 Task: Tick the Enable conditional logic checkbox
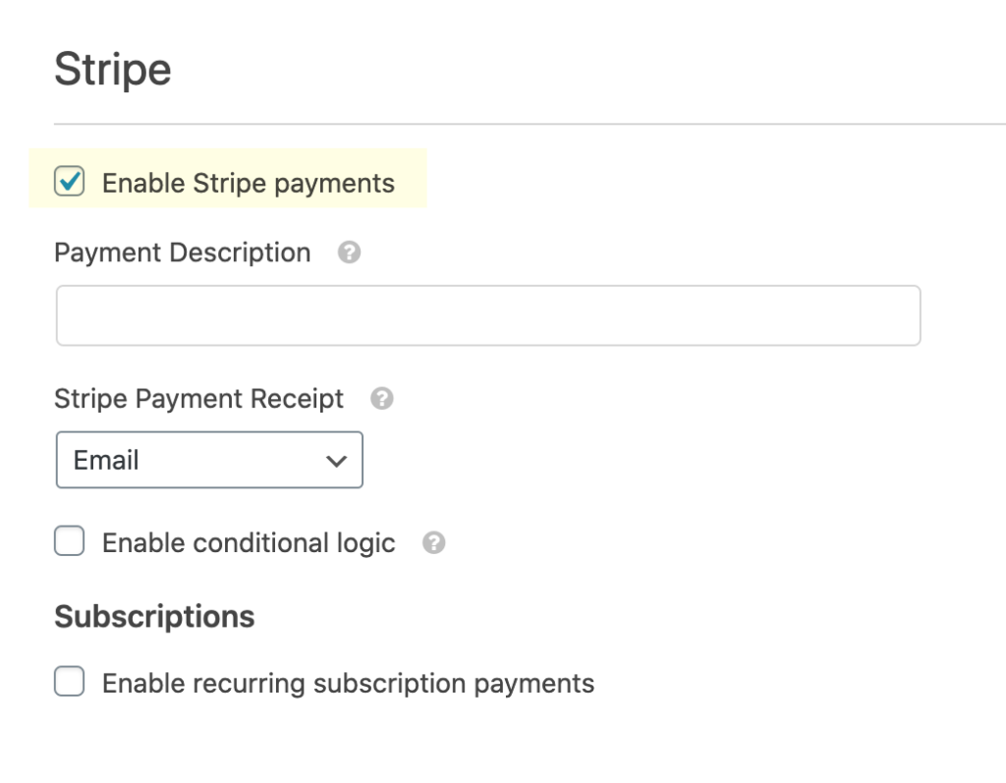(x=70, y=540)
